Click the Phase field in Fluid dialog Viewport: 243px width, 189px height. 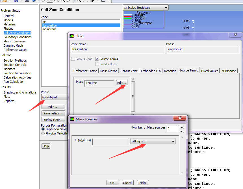(x=203, y=50)
